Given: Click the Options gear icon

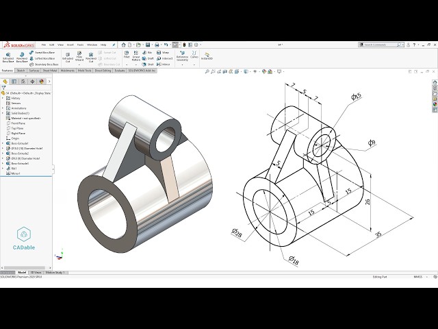Looking at the screenshot, I should tap(196, 45).
